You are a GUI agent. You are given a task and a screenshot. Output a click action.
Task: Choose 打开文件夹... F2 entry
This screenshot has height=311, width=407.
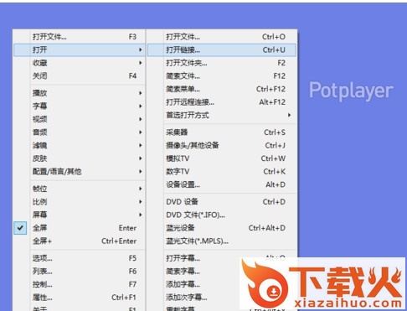point(222,63)
